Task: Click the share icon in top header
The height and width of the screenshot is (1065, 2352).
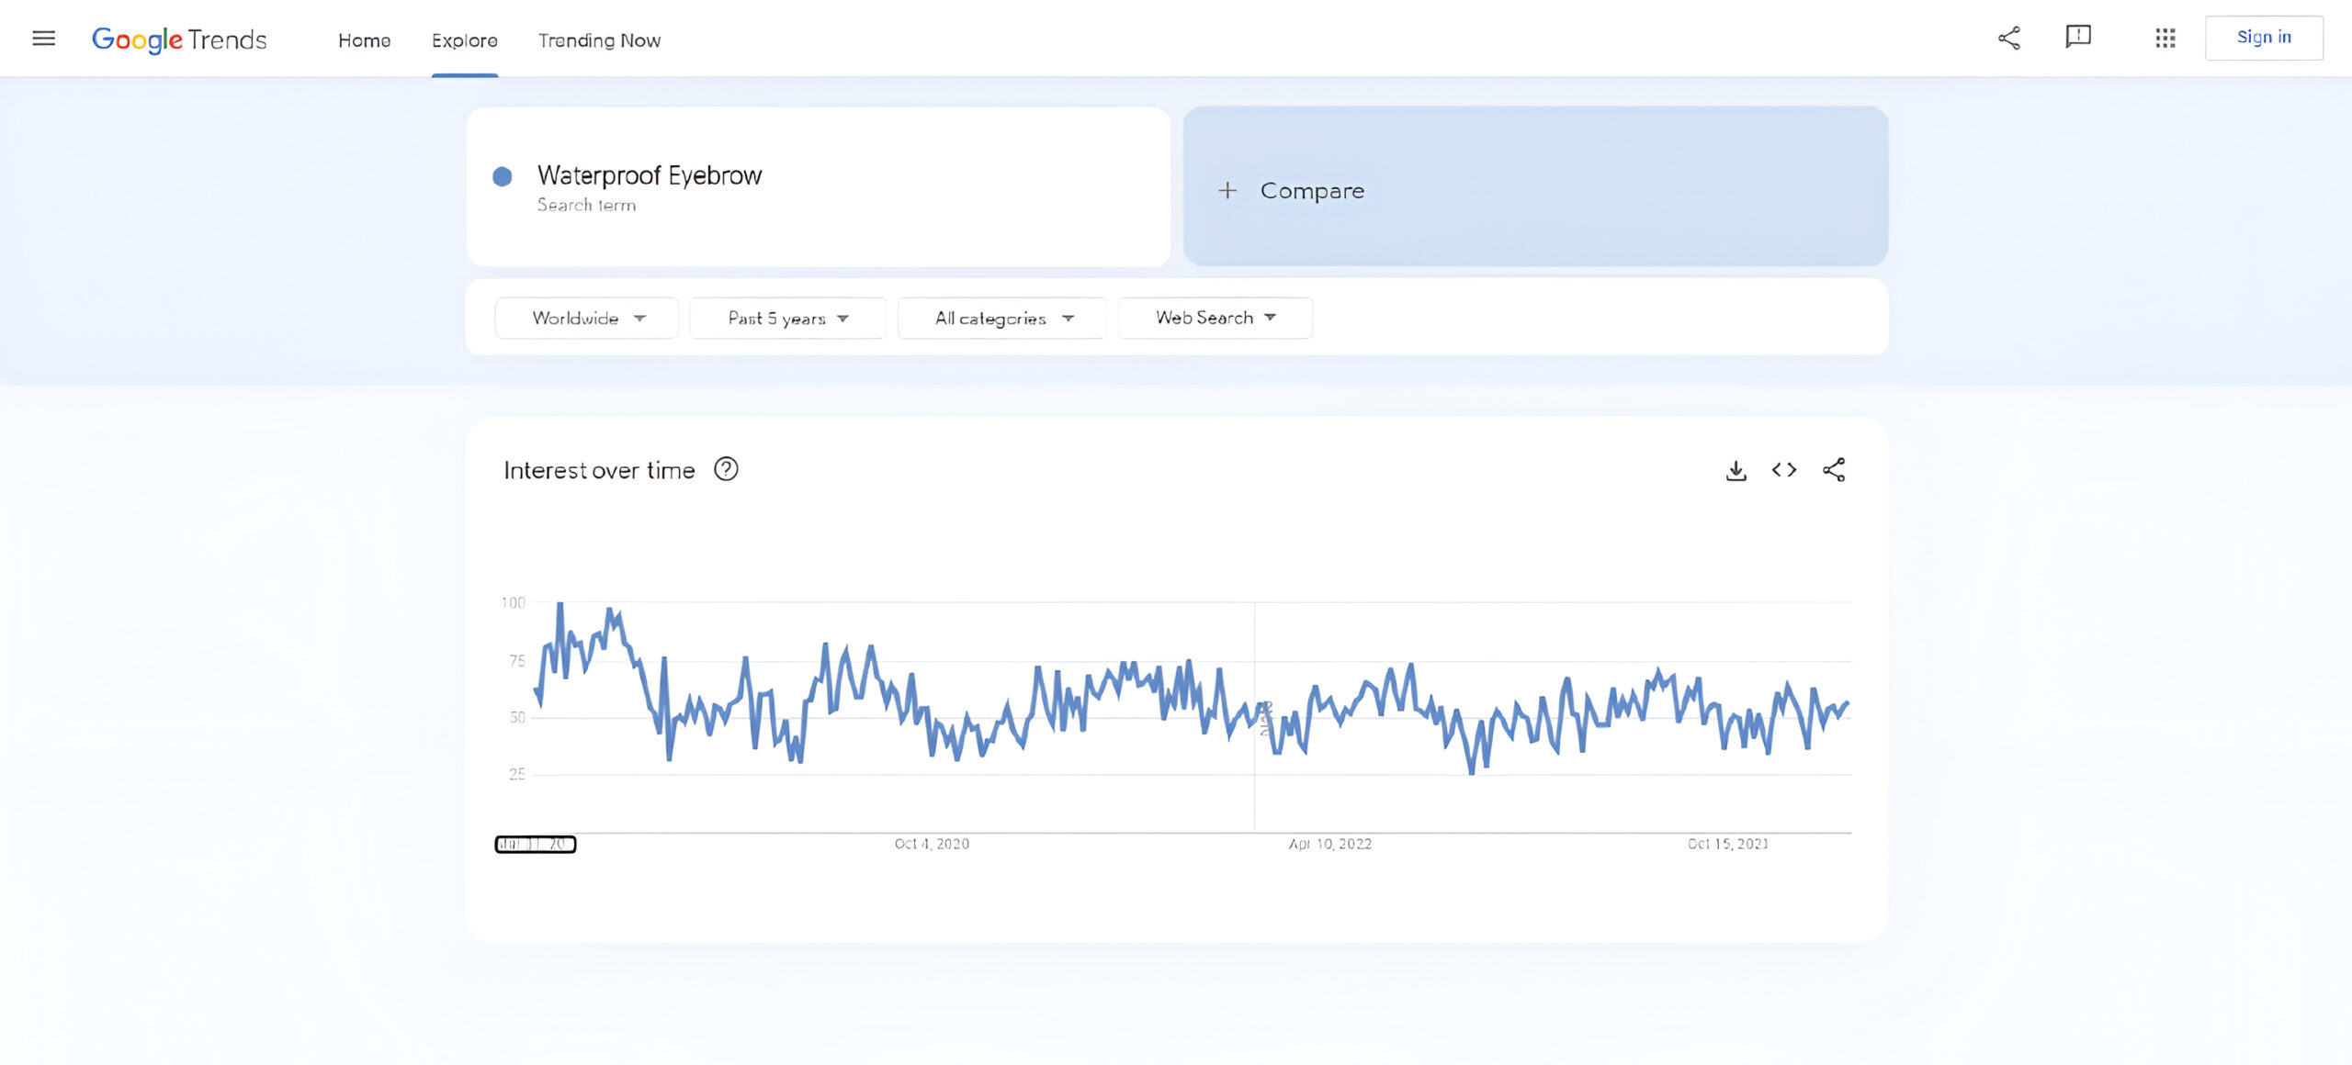Action: [x=2009, y=38]
